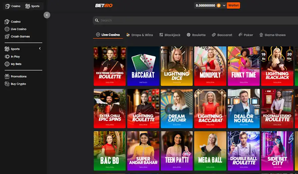Open the Lightning Baccarat tile
This screenshot has width=298, height=174.
pos(210,108)
